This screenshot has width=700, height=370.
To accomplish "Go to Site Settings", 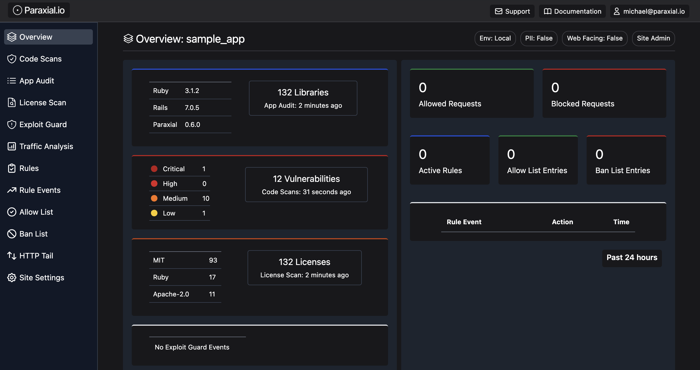I will (48, 278).
